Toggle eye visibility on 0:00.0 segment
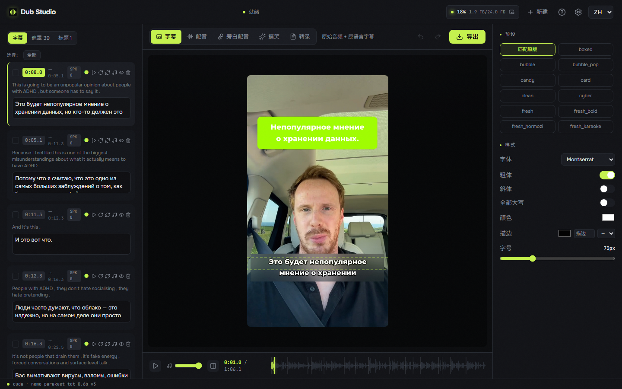Viewport: 622px width, 389px height. (x=121, y=73)
